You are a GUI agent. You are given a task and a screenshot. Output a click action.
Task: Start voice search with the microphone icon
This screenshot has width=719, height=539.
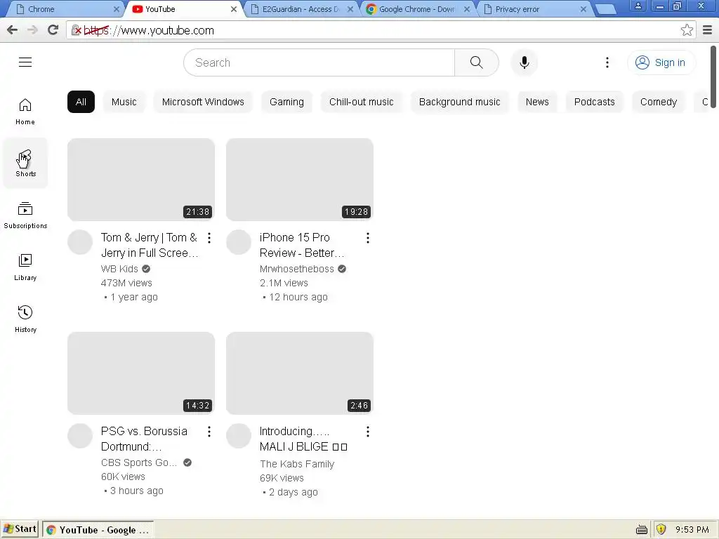tap(524, 62)
